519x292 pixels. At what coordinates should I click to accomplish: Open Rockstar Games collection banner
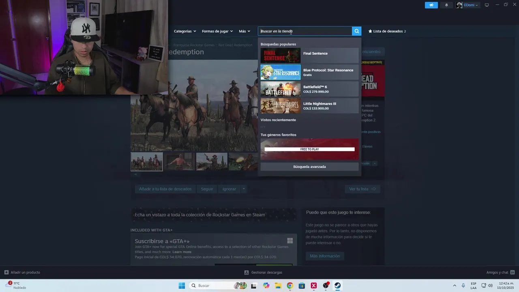[214, 215]
